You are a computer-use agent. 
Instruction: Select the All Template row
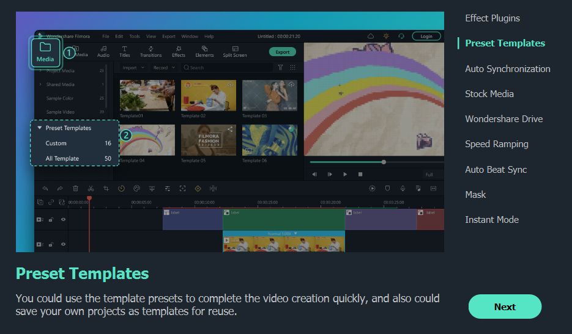tap(75, 158)
